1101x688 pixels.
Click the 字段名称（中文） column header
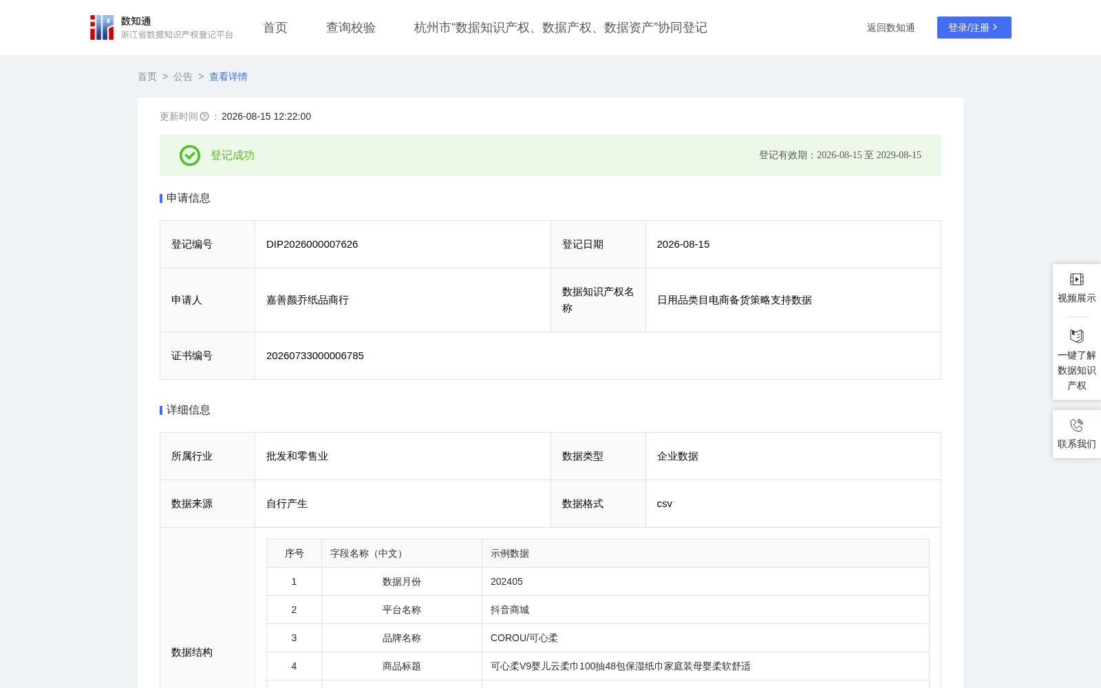coord(402,553)
